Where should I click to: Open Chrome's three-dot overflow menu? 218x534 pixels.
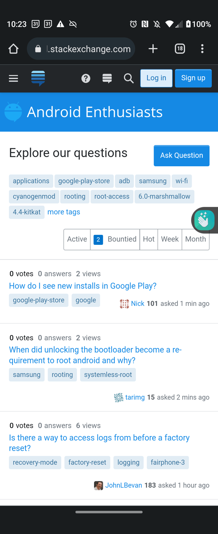pos(202,49)
